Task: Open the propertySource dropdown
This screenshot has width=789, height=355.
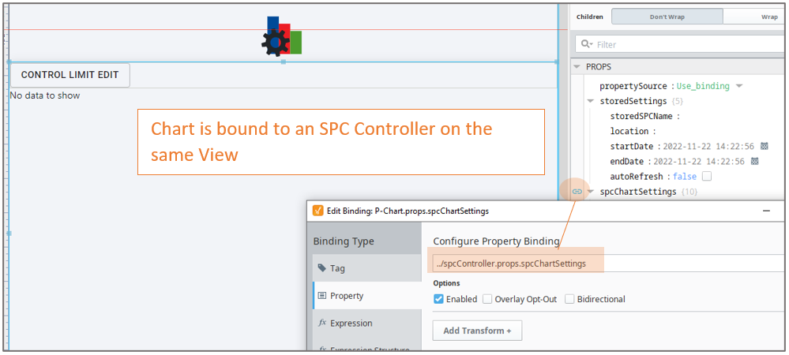Action: (739, 86)
